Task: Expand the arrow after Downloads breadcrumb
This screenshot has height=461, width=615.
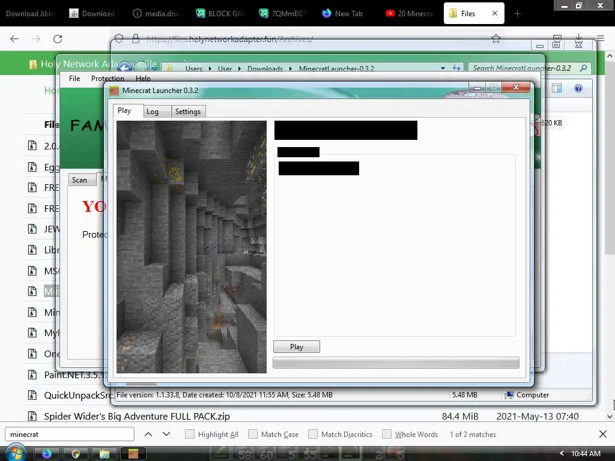Action: [x=291, y=68]
